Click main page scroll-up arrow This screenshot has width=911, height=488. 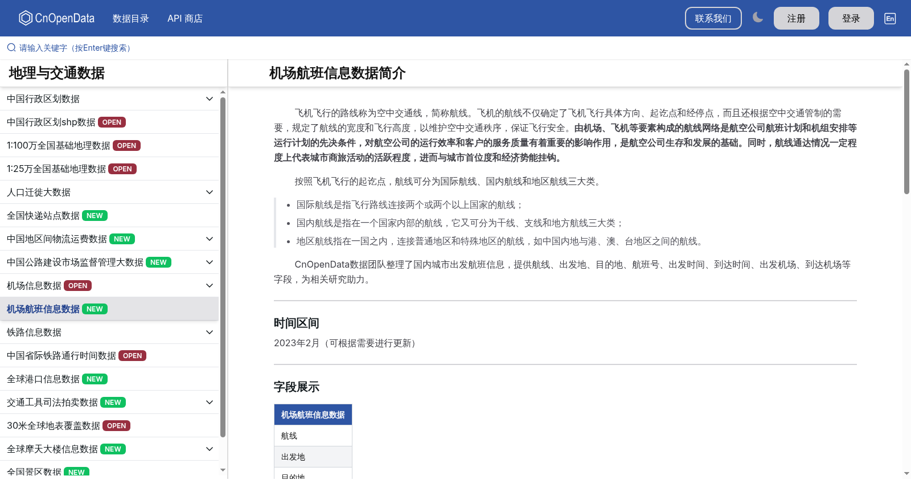[906, 64]
